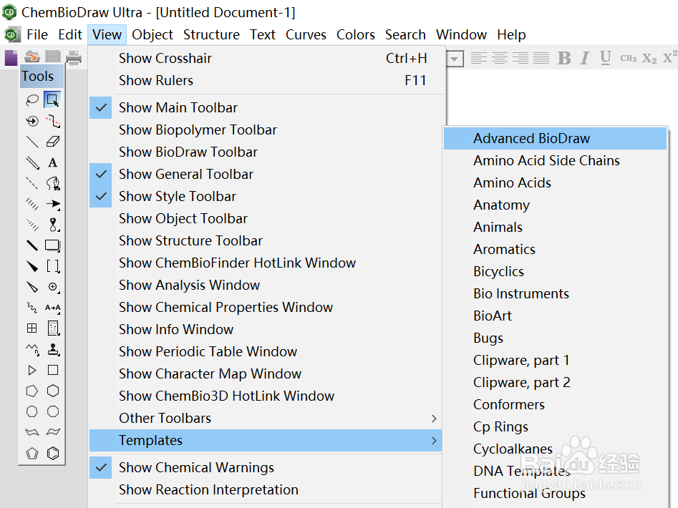Toggle Show Main Toolbar off

click(x=266, y=107)
